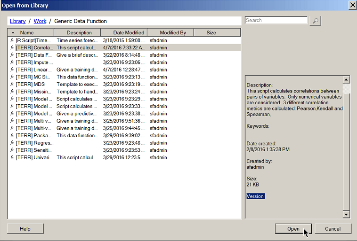Screen dimensions: 357x241
Task: Click fx icon beside TERR Impute entry
Action: pos(12,62)
